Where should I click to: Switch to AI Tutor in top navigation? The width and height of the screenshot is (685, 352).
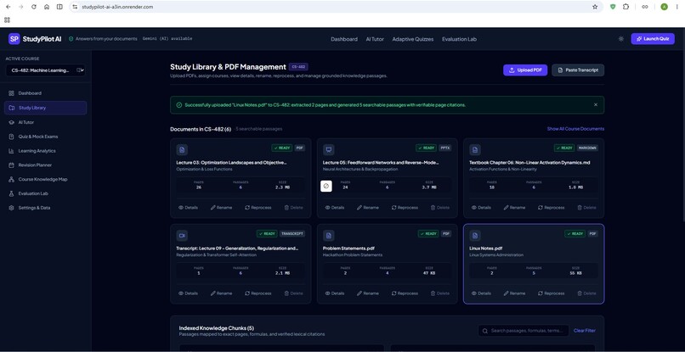click(375, 39)
